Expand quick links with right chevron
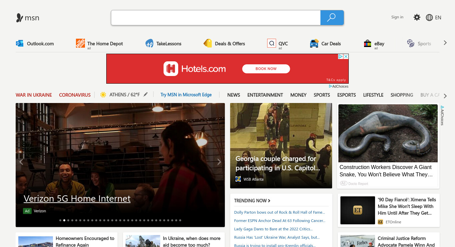The image size is (455, 247). [445, 43]
